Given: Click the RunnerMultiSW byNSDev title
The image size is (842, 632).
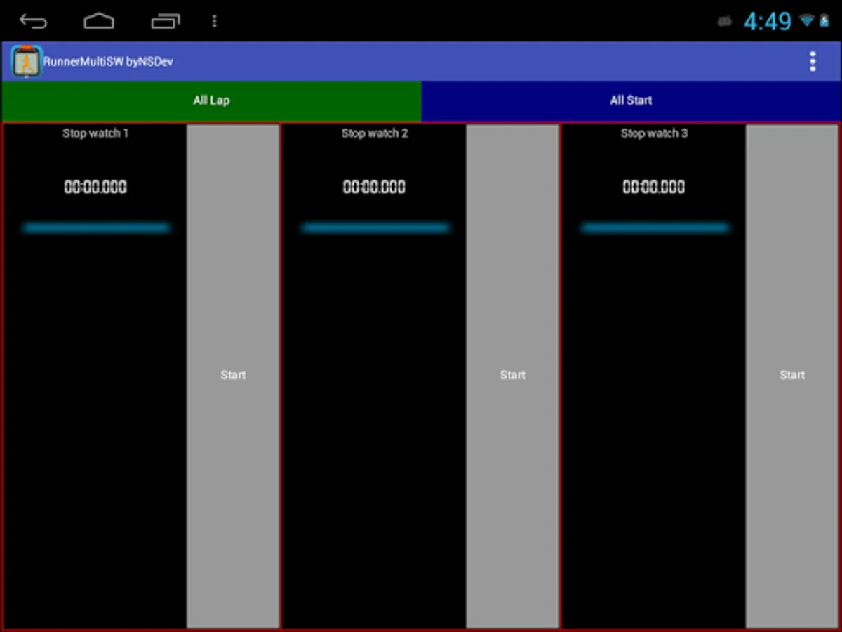Looking at the screenshot, I should coord(108,62).
